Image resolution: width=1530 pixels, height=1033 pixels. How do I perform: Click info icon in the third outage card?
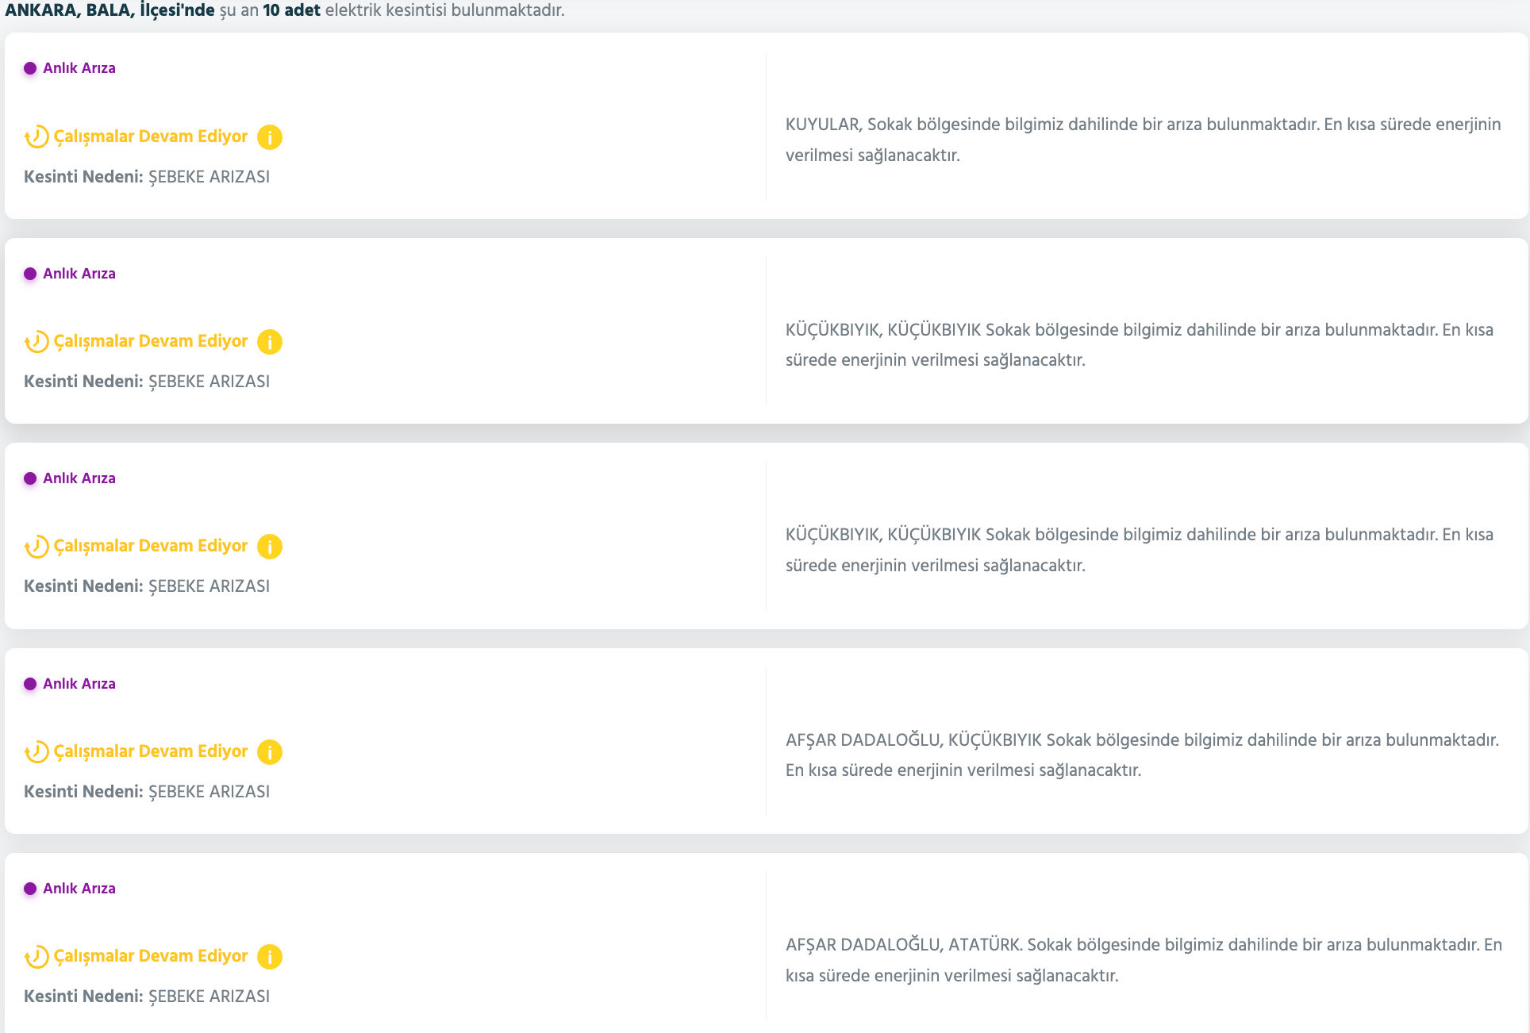point(270,547)
